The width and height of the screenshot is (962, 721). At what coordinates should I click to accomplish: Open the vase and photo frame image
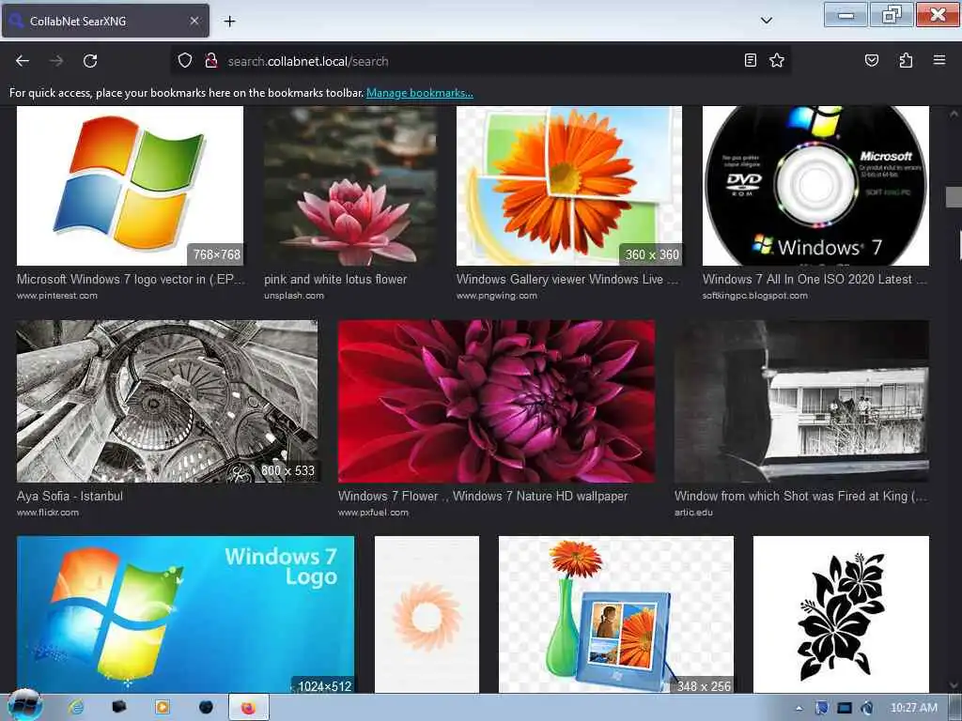click(x=616, y=615)
